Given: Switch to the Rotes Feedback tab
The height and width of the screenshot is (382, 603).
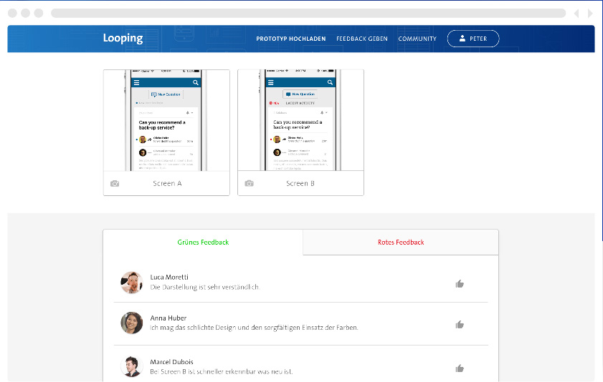Looking at the screenshot, I should click(401, 242).
